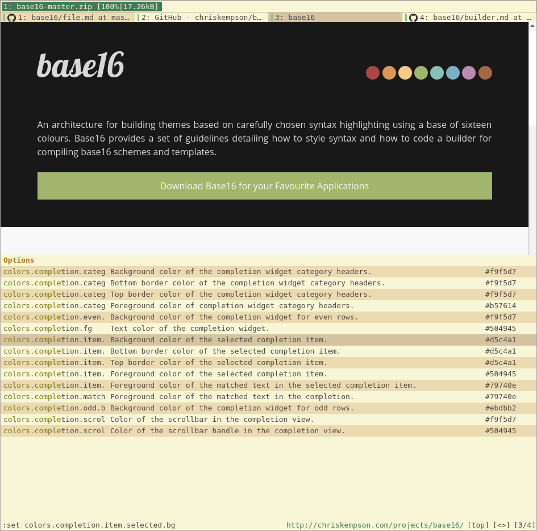Select the 'Bottom border color of the completion widget category headers' row

point(268,283)
